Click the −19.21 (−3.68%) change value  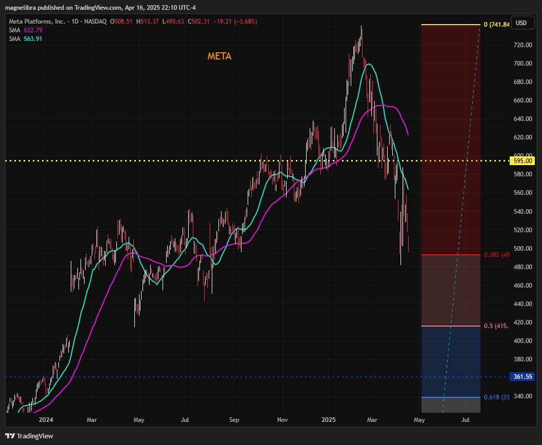235,22
